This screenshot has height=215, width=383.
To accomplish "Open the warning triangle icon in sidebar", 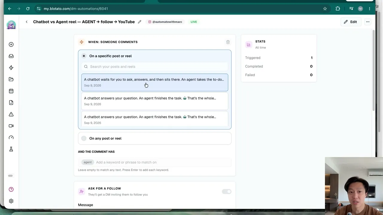I will pyautogui.click(x=11, y=114).
